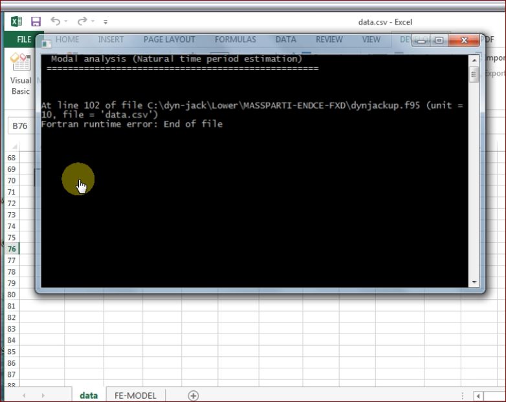Launch the Visual Basic editor

(21, 74)
